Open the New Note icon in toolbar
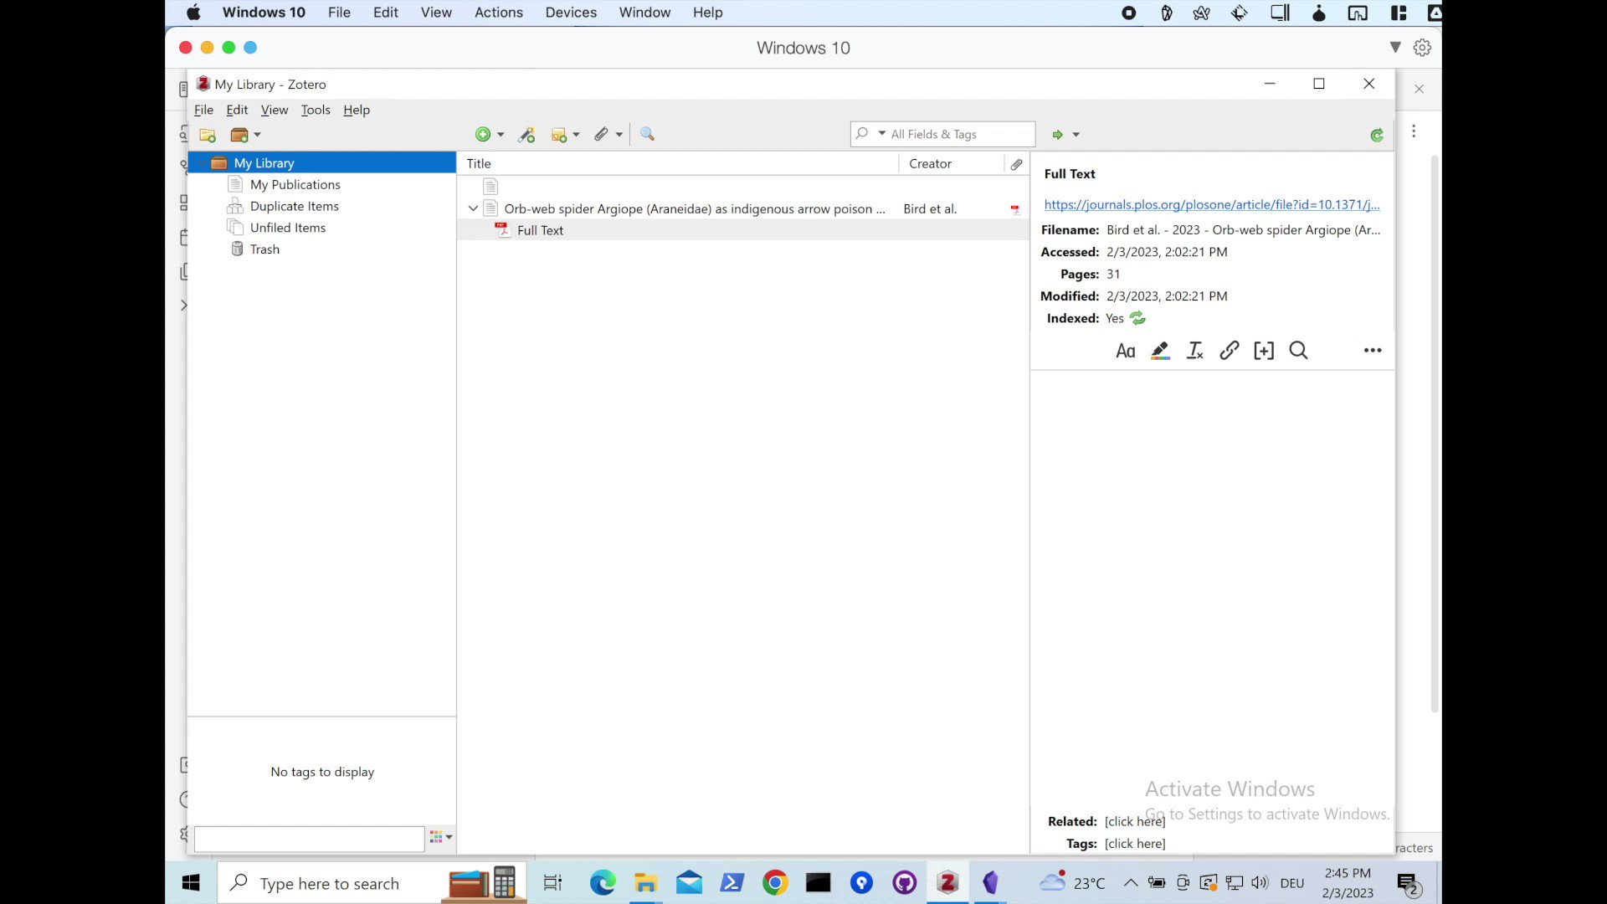1607x904 pixels. coord(560,134)
